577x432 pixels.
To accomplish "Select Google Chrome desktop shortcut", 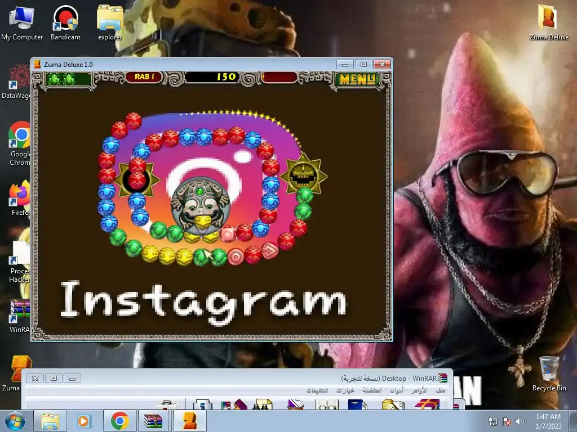I will [x=20, y=143].
